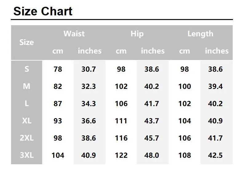Select the L size row label
245x171 pixels.
pos(27,103)
